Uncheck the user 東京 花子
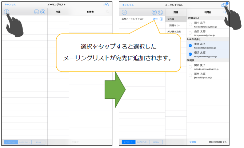This screenshot has width=244, height=148. tap(191, 46)
